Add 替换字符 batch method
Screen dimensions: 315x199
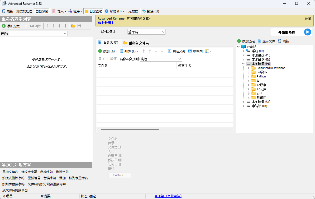pos(50,178)
